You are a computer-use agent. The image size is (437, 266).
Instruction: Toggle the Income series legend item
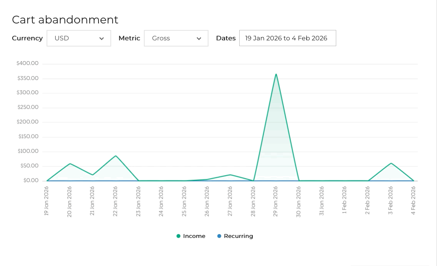(x=191, y=236)
